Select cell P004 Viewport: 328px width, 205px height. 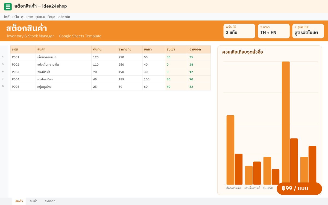(23, 79)
